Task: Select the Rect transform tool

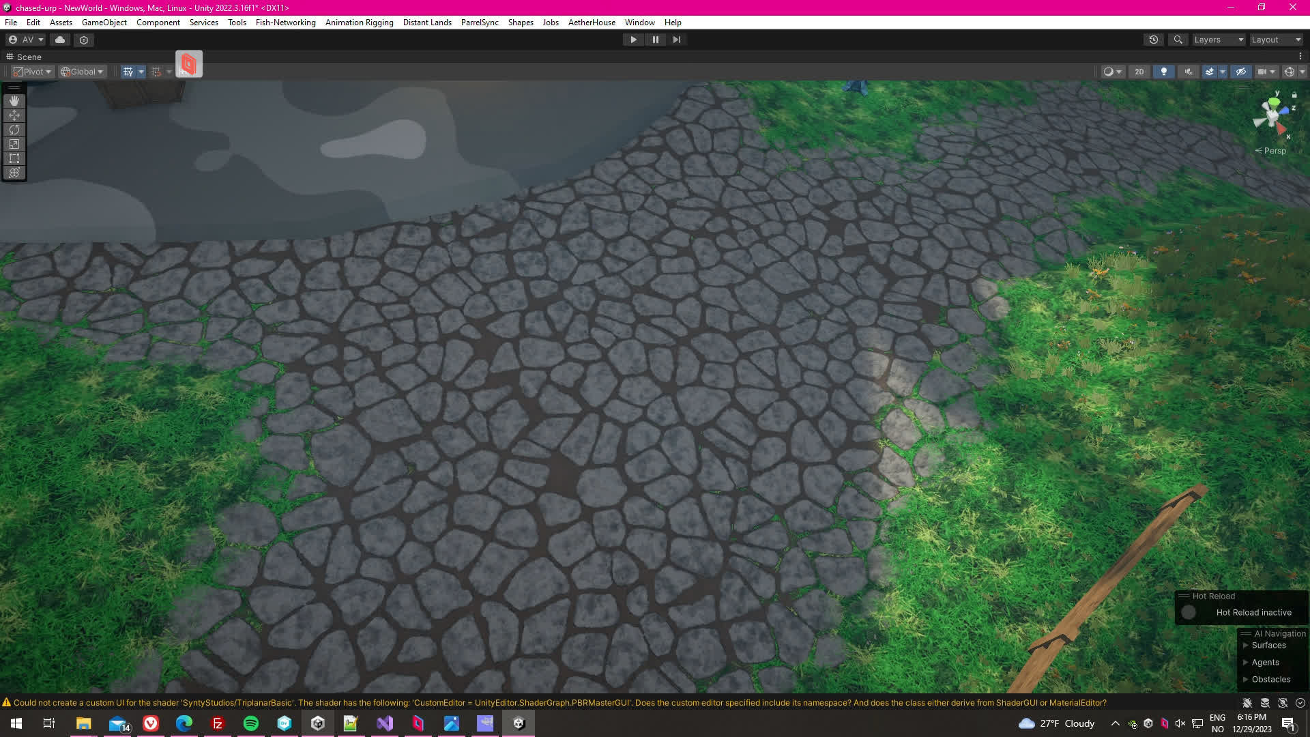Action: click(14, 158)
